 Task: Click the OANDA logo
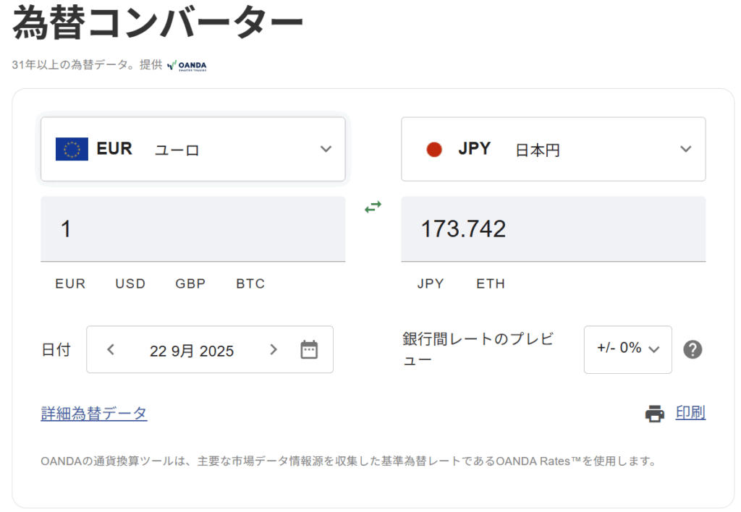187,66
